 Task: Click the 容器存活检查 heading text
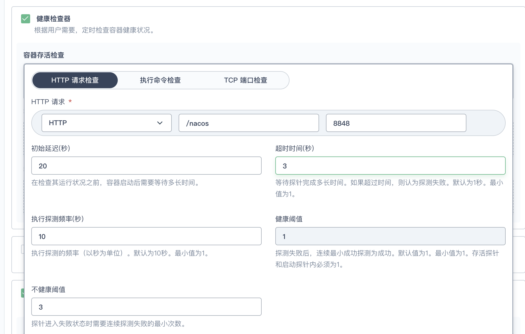pyautogui.click(x=44, y=55)
